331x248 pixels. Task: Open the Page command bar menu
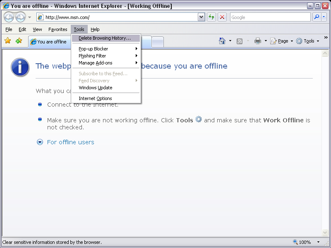click(x=282, y=41)
